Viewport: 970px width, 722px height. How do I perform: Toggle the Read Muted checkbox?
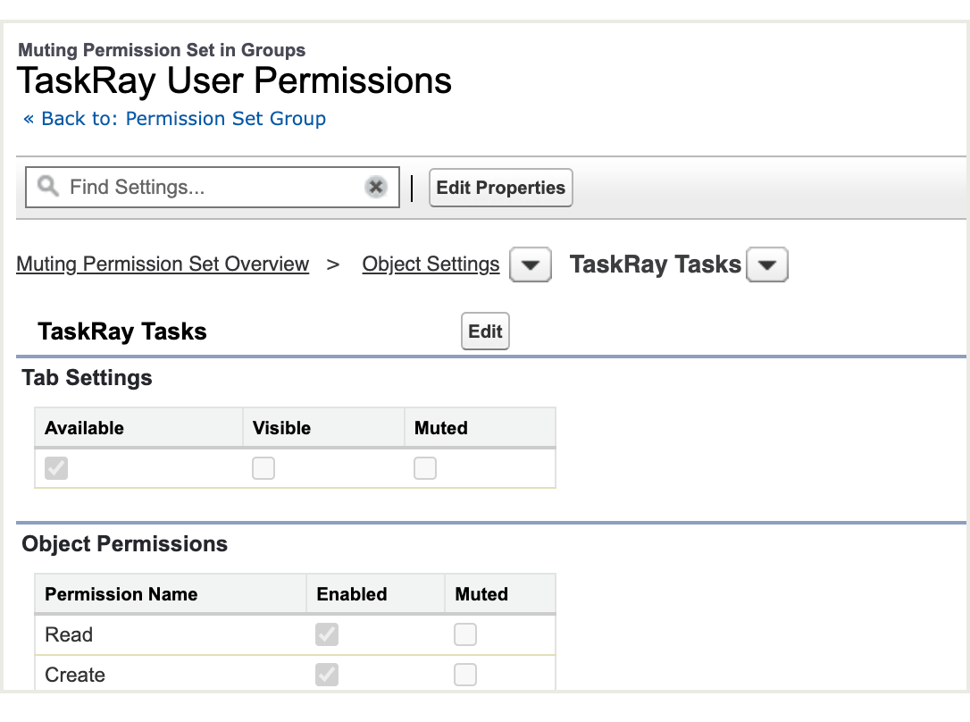pyautogui.click(x=465, y=634)
